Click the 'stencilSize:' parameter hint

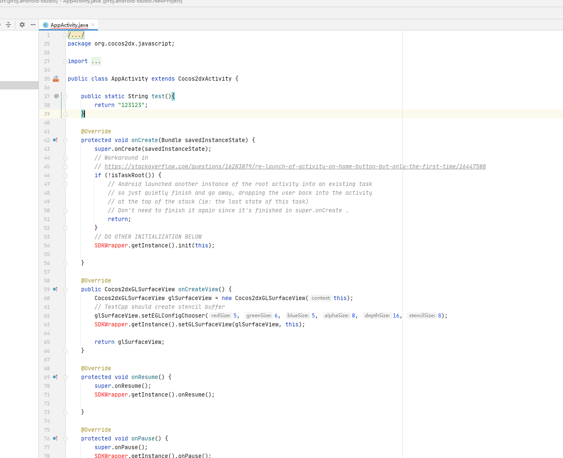point(422,316)
